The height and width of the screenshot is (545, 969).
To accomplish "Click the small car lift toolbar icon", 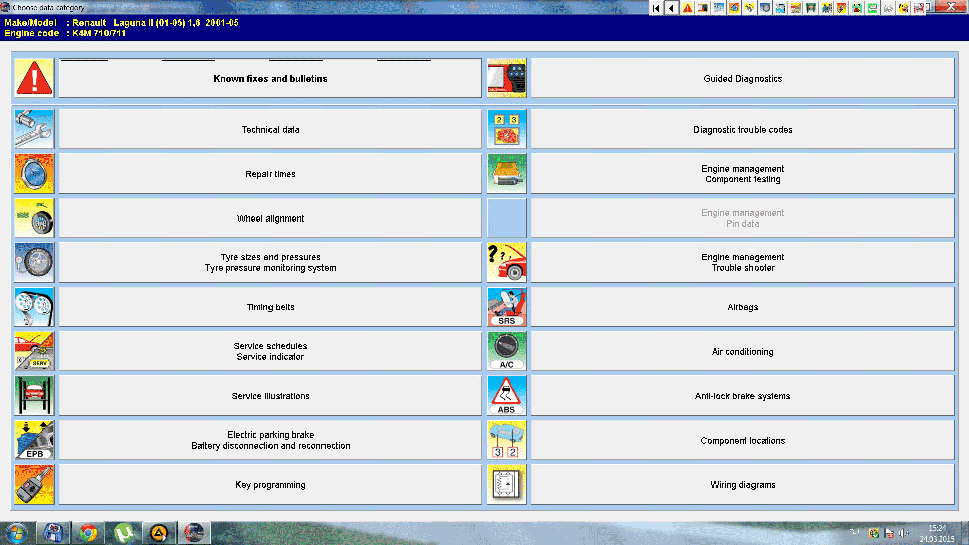I will [811, 8].
